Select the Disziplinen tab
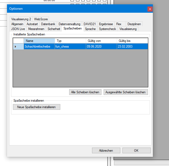This screenshot has width=169, height=166. pos(134,24)
